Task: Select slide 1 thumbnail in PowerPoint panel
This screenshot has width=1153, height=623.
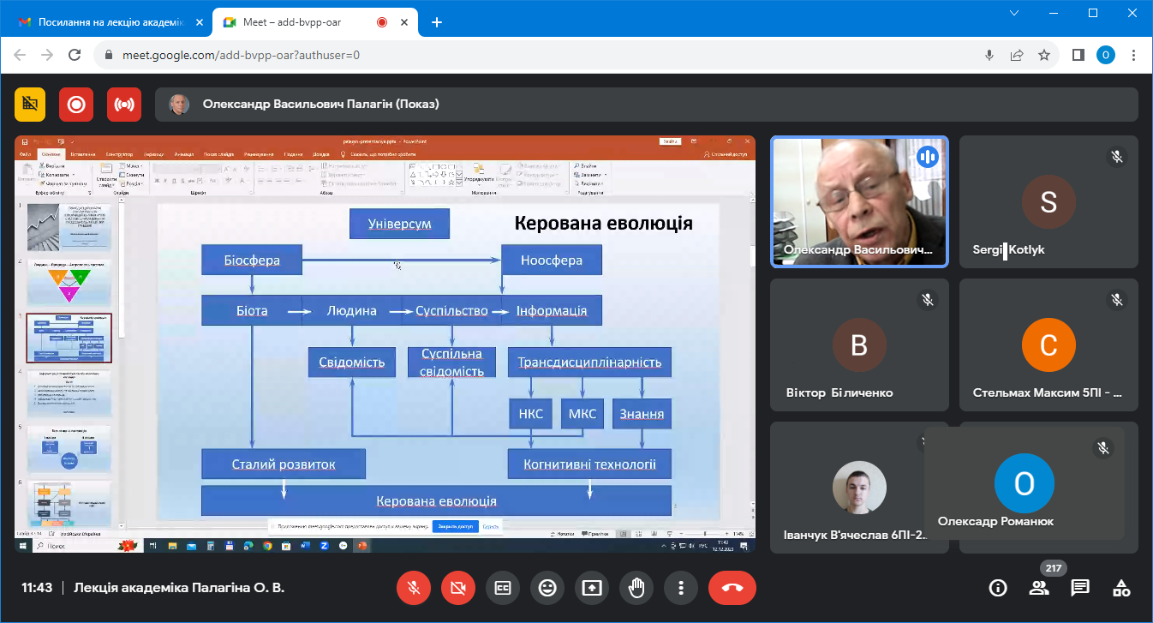Action: tap(69, 227)
